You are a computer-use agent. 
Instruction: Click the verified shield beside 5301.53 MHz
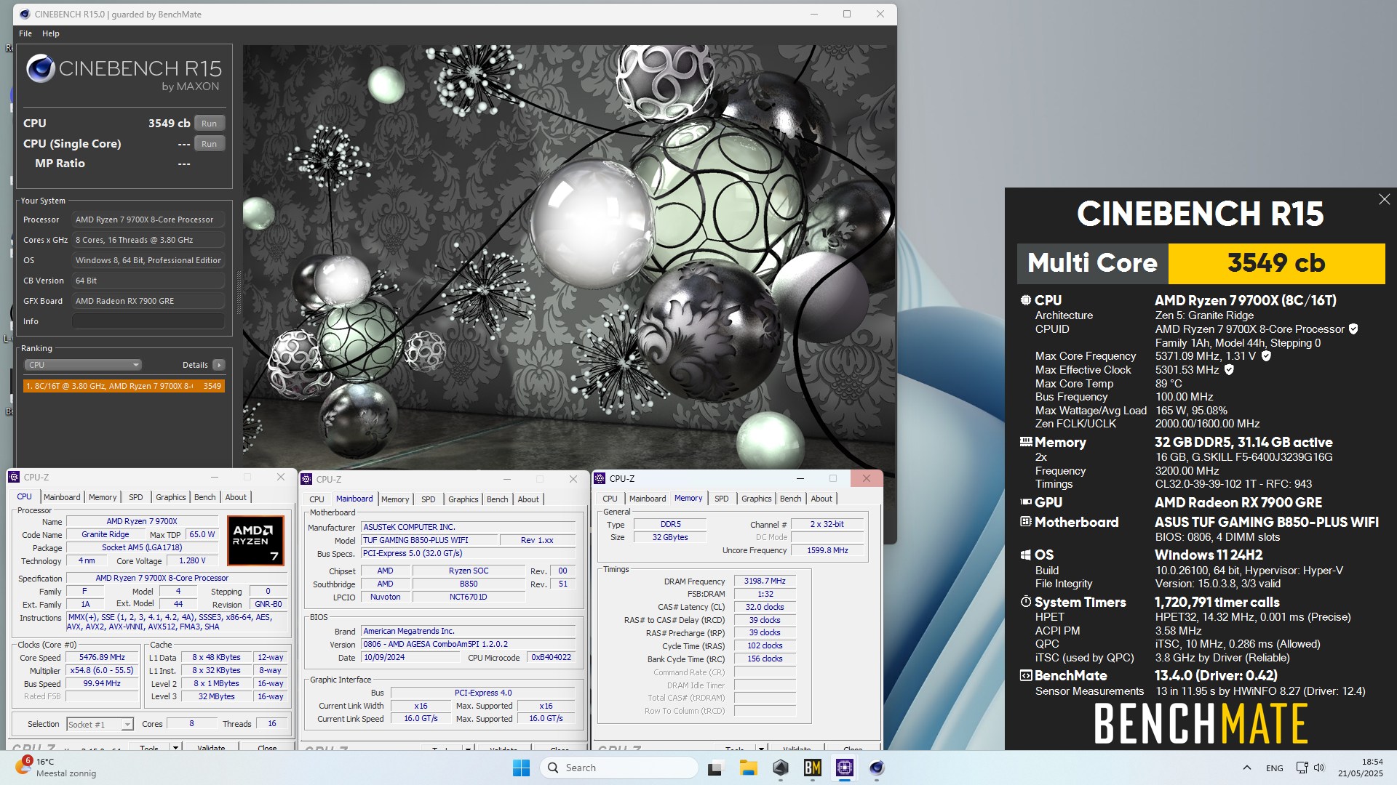pos(1229,370)
